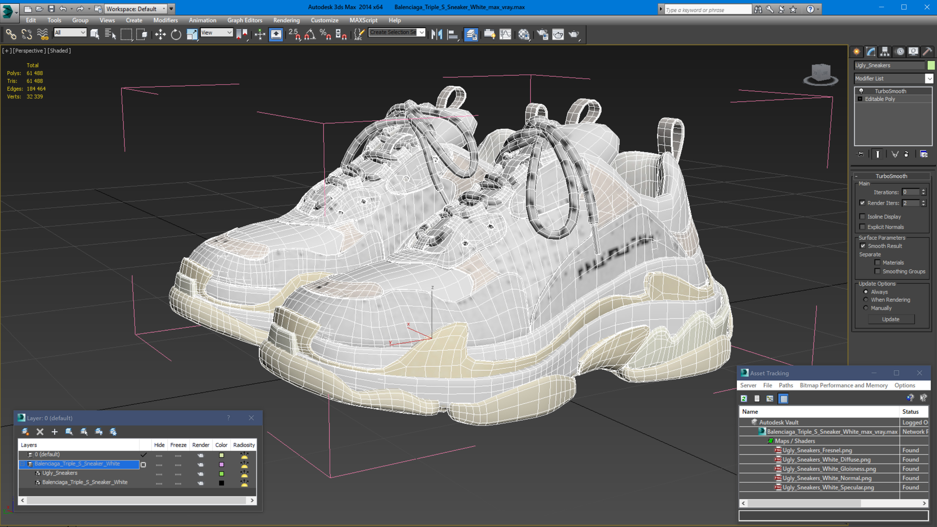Click the Bind to Space Warp icon

(x=43, y=34)
